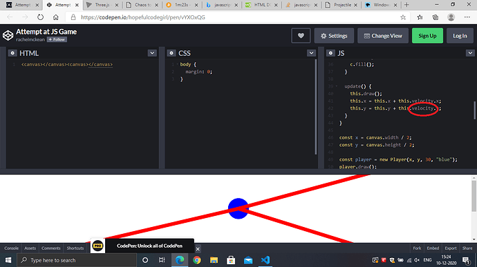Open Visual Studio Code from the taskbar

[x=265, y=260]
